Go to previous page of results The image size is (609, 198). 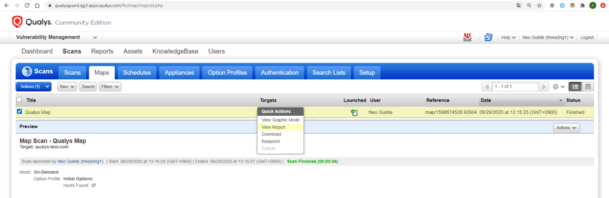coord(486,87)
